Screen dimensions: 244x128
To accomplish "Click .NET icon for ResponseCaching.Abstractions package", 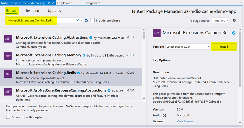I will pyautogui.click(x=8, y=91).
